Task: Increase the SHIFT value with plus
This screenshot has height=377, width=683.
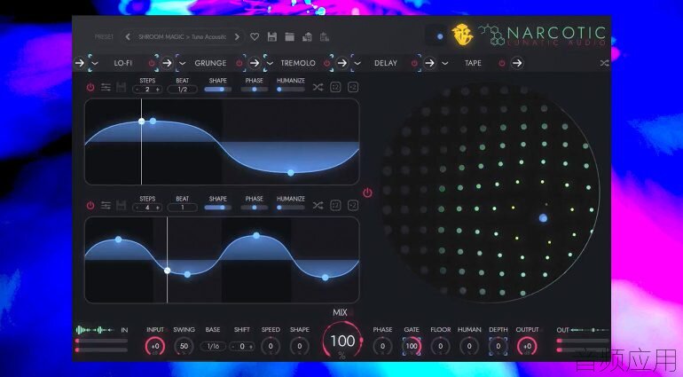Action: [251, 347]
